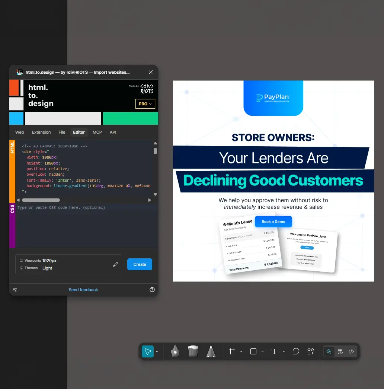Select the cylinder marker tool
The height and width of the screenshot is (389, 384).
click(193, 351)
